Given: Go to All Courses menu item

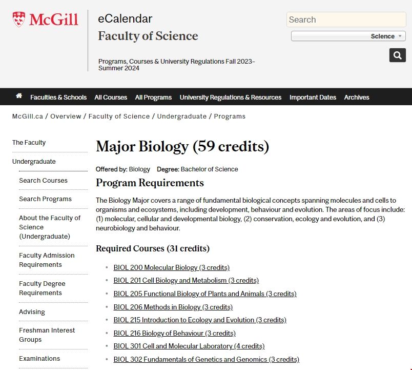Looking at the screenshot, I should [111, 98].
